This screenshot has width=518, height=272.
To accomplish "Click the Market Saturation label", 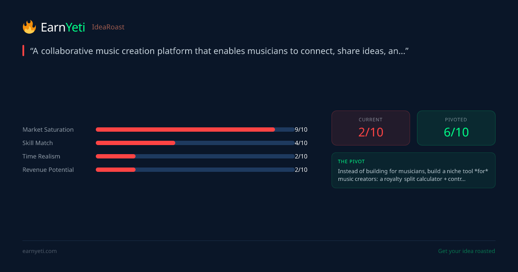I will coord(48,130).
